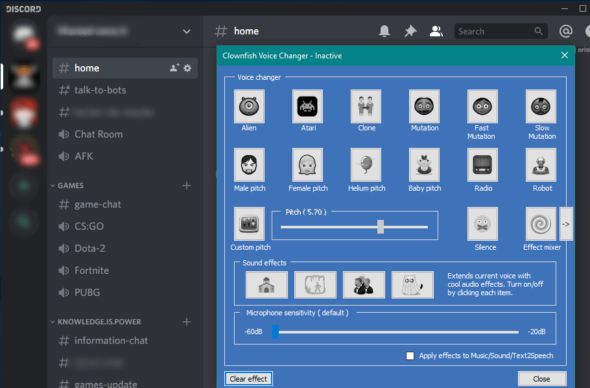Apply the Radio voice effect
Image resolution: width=590 pixels, height=388 pixels.
click(482, 165)
